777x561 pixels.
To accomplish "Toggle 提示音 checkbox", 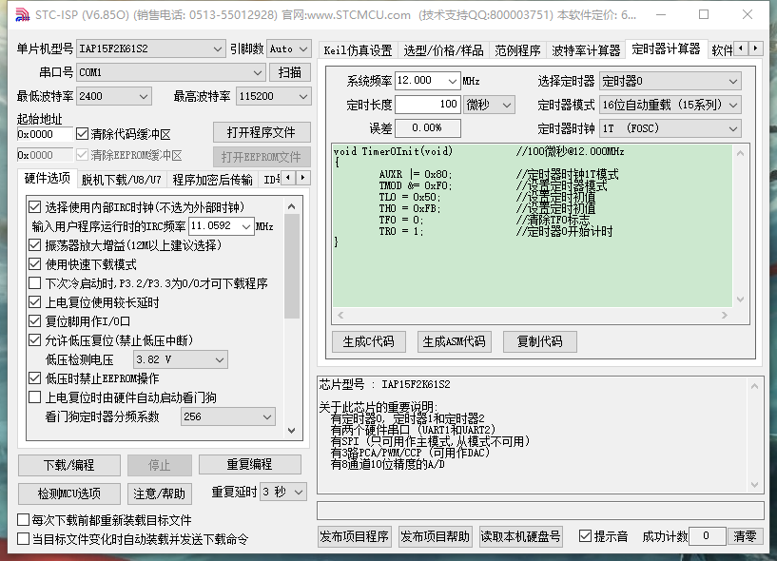I will coord(585,535).
